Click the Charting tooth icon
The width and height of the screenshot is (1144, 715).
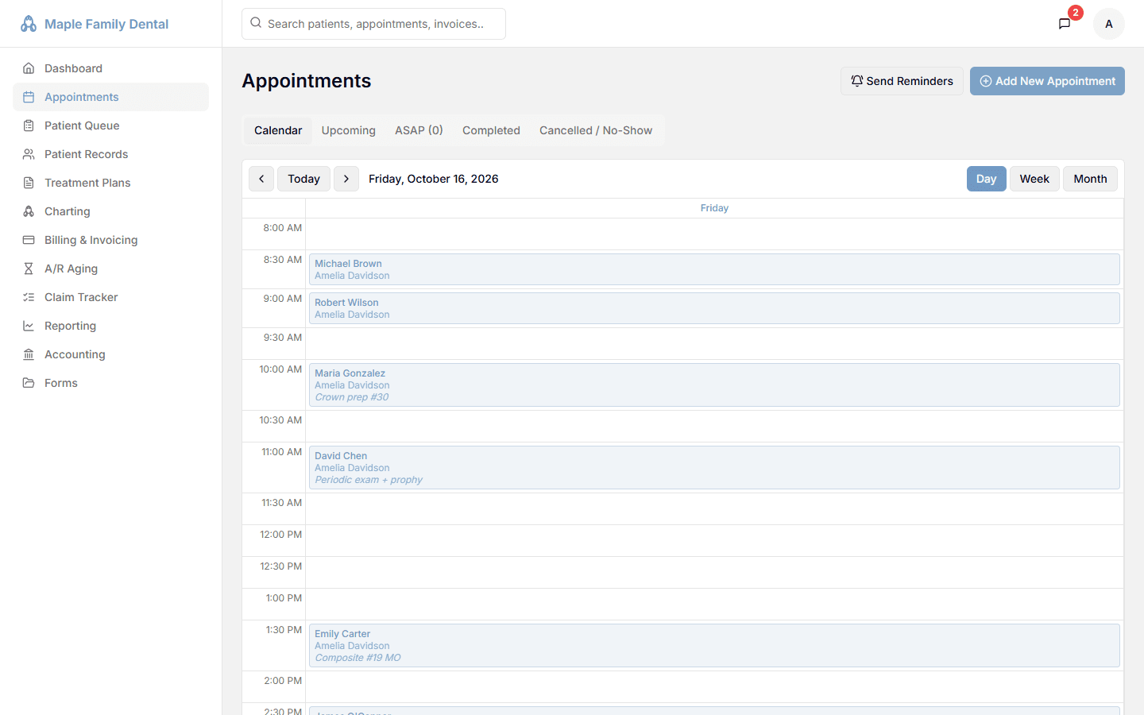pyautogui.click(x=29, y=211)
